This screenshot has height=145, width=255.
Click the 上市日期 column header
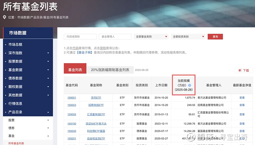(161, 85)
